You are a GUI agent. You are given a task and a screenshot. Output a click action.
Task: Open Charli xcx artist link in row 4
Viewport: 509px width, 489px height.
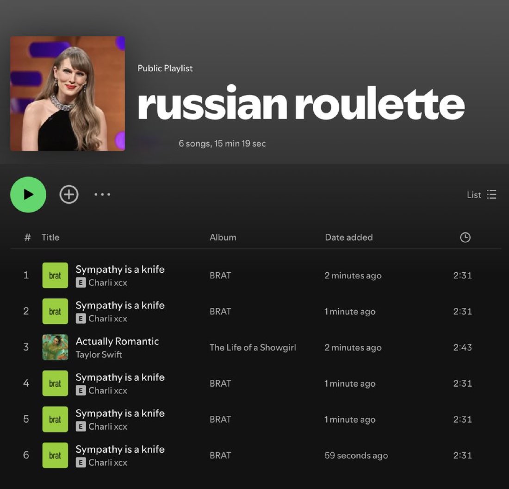[108, 390]
